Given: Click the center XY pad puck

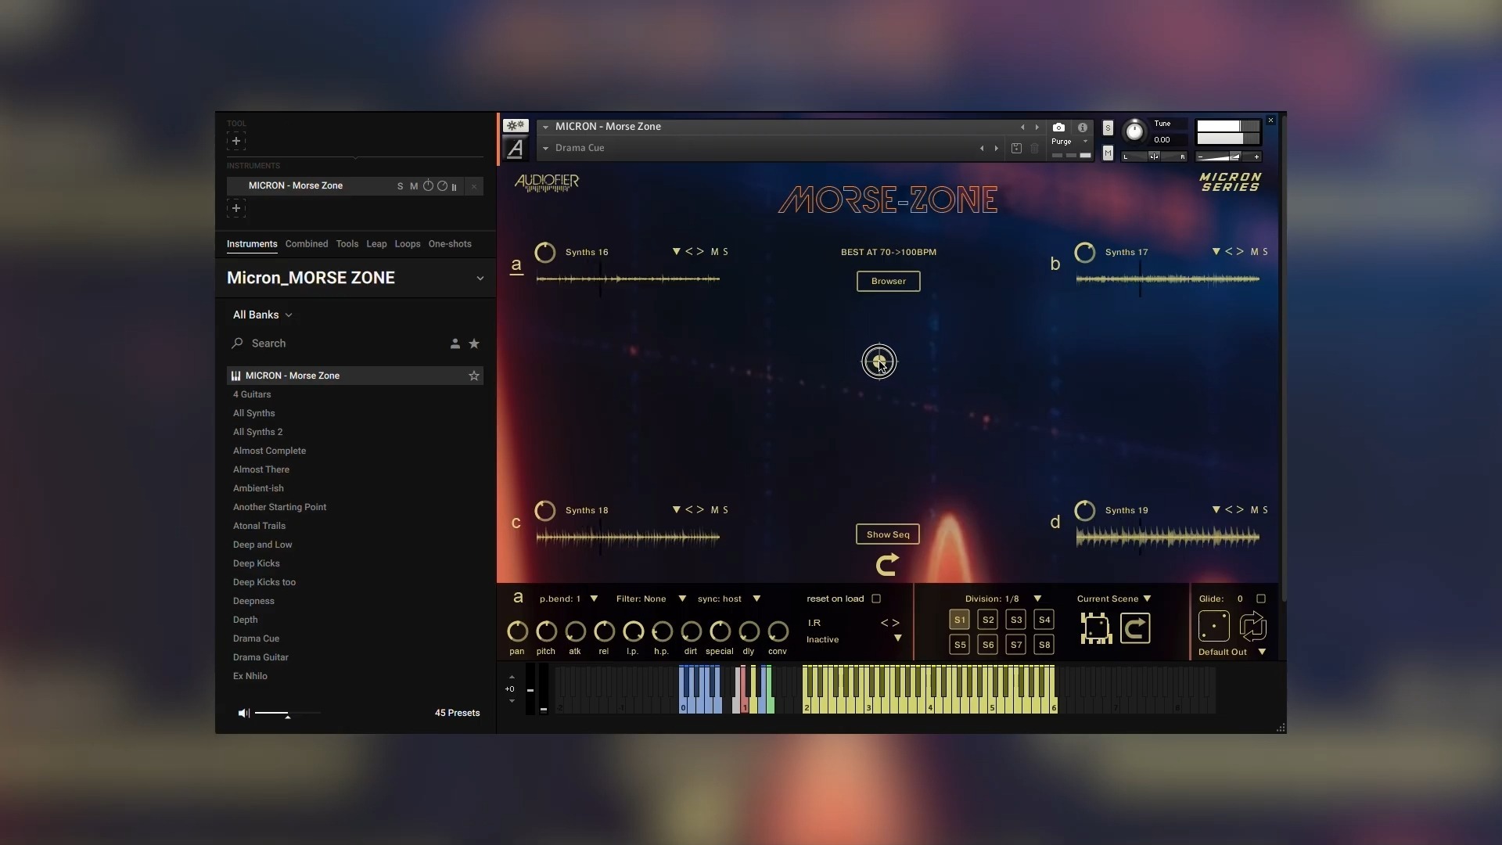Looking at the screenshot, I should point(879,361).
